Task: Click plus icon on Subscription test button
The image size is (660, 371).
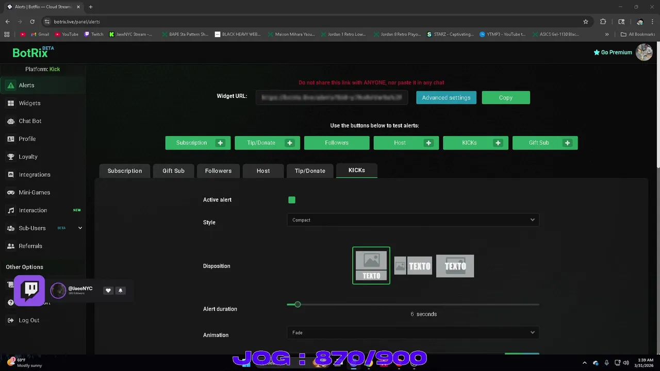Action: [220, 143]
